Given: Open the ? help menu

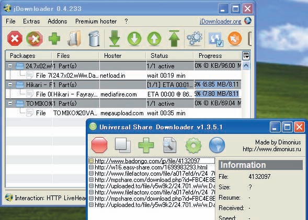Looking at the screenshot, I should coord(126,21).
